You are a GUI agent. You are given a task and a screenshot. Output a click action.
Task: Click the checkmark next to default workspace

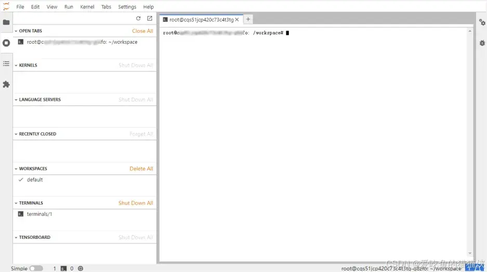point(21,180)
